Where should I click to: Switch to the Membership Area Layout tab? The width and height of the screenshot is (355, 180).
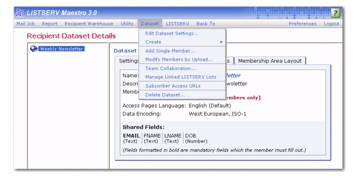coord(270,61)
